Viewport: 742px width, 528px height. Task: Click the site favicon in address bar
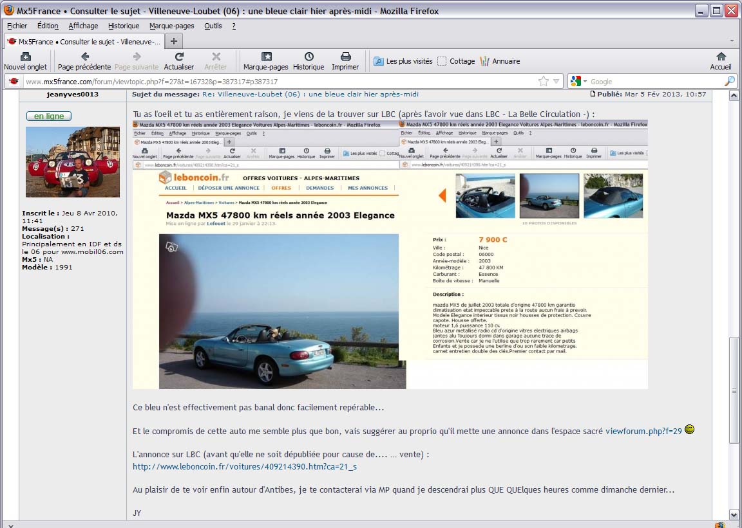click(14, 81)
